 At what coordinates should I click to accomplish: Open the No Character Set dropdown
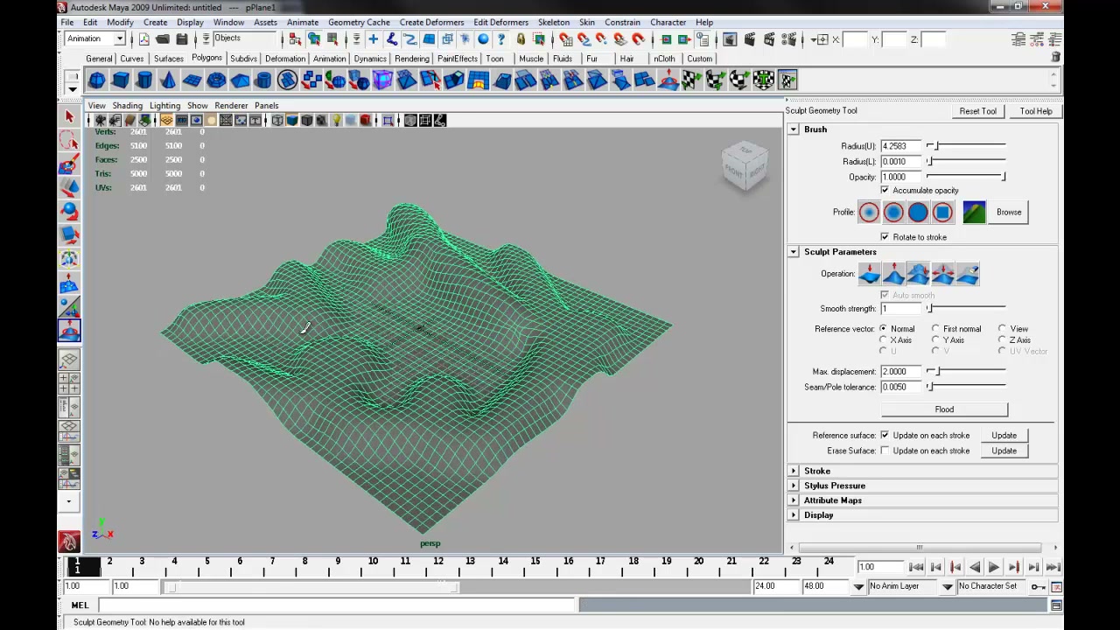coord(948,586)
